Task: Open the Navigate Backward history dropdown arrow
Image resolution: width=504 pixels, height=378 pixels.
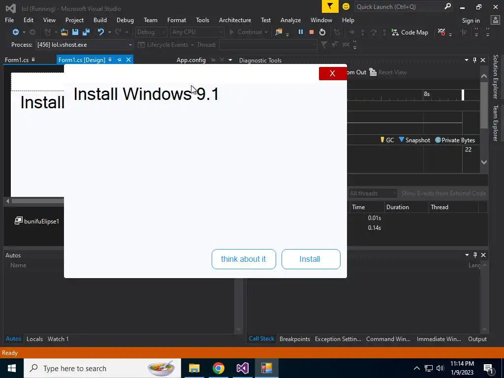Action: [x=24, y=32]
